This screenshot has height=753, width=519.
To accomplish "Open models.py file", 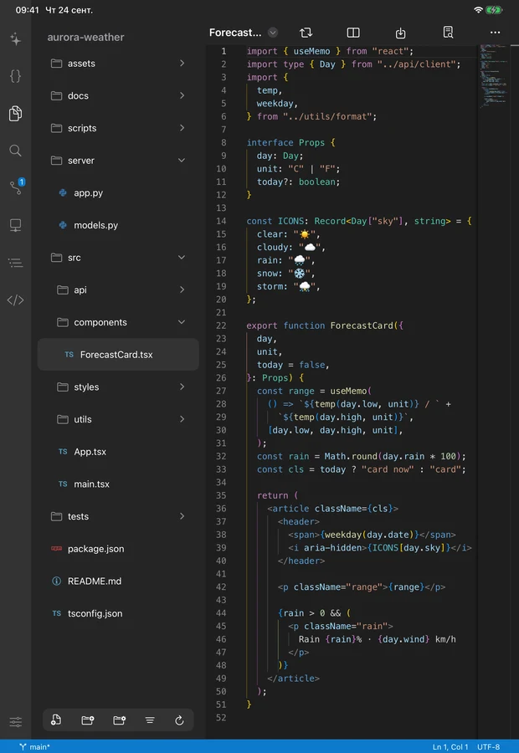I will click(118, 225).
